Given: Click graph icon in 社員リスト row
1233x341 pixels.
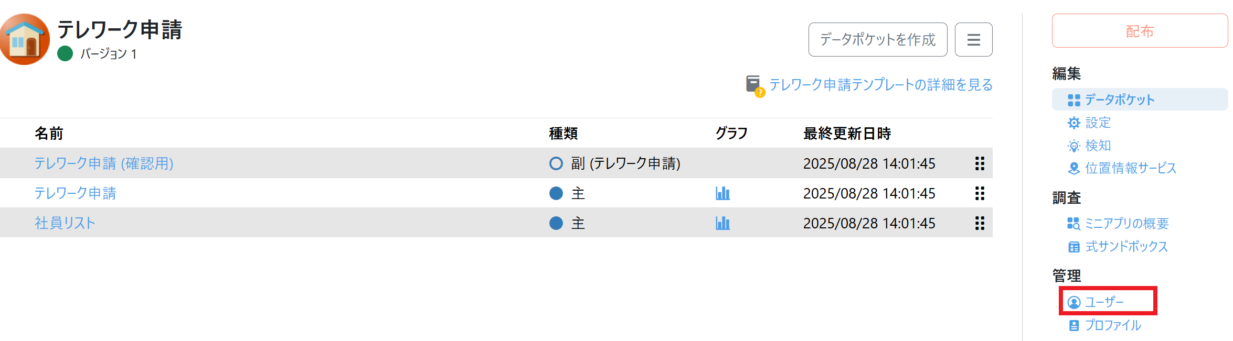Looking at the screenshot, I should pos(722,223).
